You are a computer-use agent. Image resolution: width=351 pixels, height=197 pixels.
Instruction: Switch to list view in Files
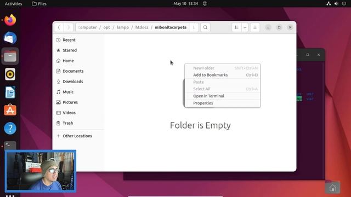point(236,27)
